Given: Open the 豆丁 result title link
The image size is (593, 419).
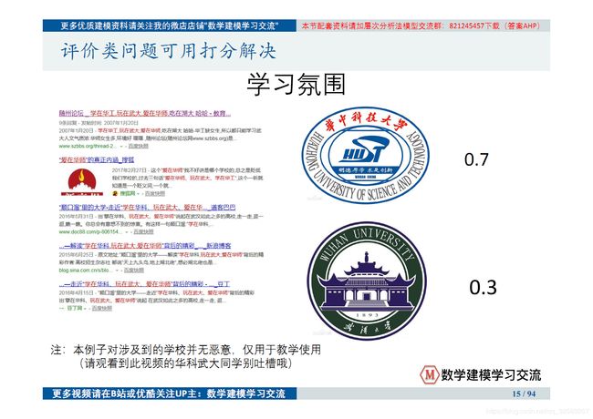Looking at the screenshot, I should (144, 284).
